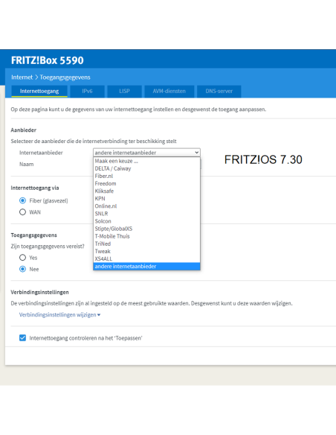Select Online.nl option
This screenshot has height=435, width=336.
tap(146, 206)
